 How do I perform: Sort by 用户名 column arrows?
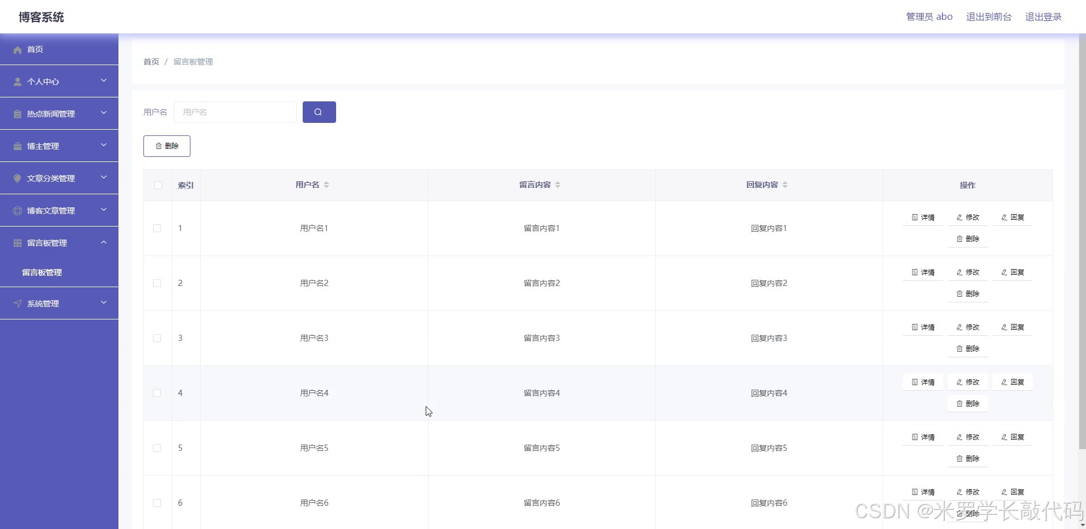(326, 185)
